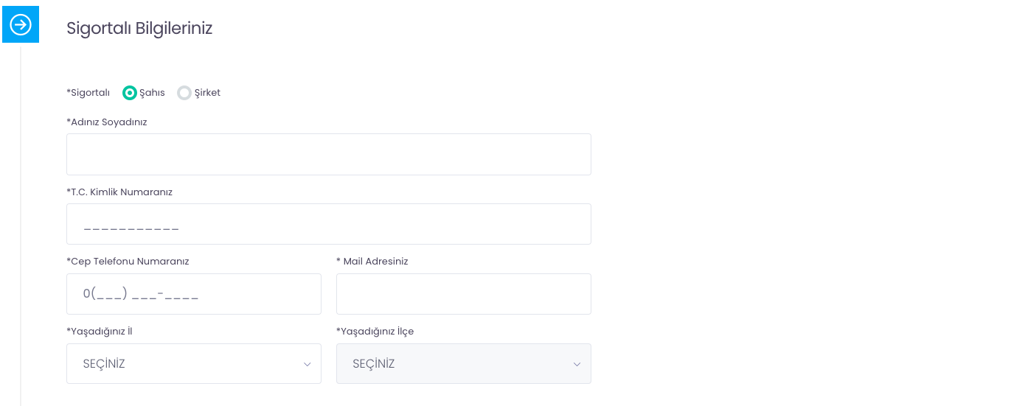Screen dimensions: 1011x406
Task: Click the Şirket option label text
Action: (207, 93)
